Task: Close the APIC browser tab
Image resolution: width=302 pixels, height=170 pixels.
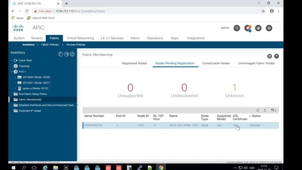Action: point(58,3)
